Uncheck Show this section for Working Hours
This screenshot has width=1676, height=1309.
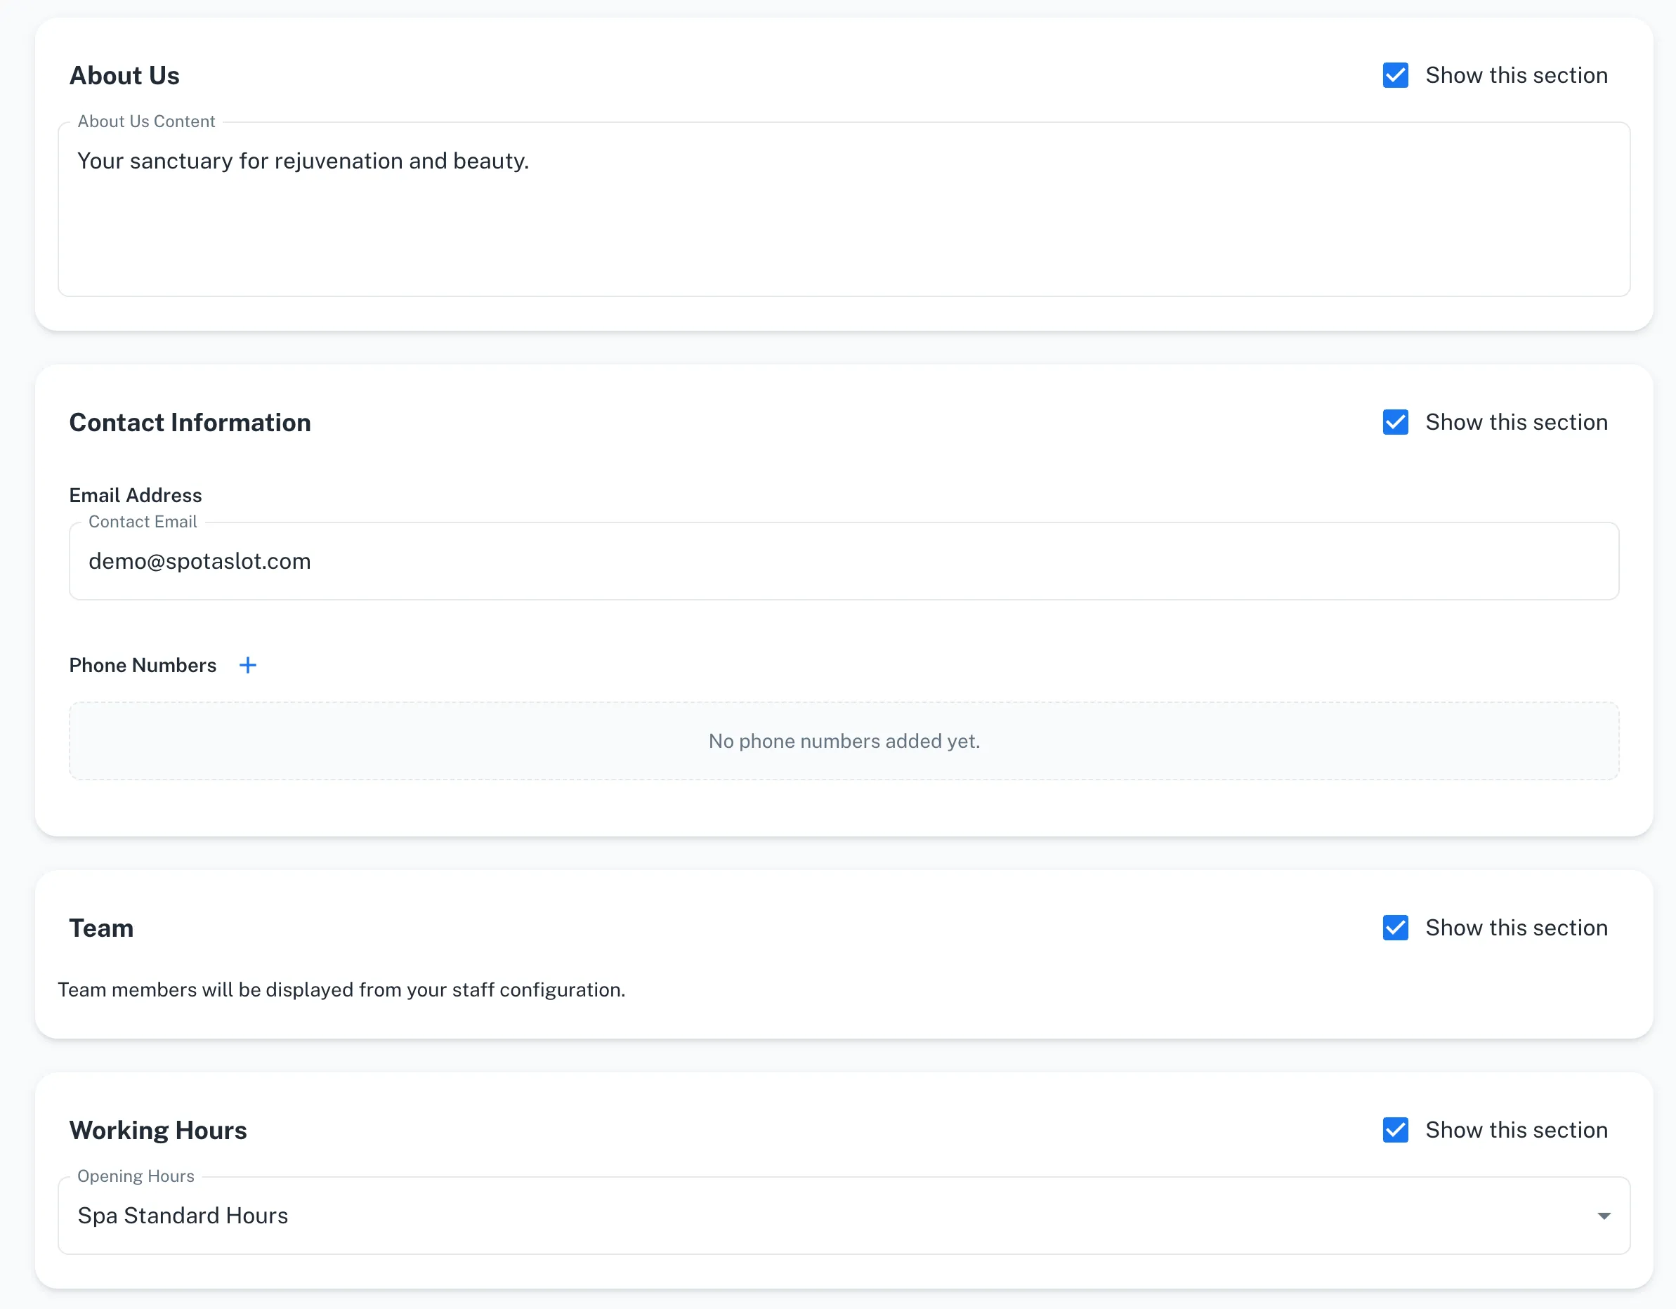pos(1395,1129)
